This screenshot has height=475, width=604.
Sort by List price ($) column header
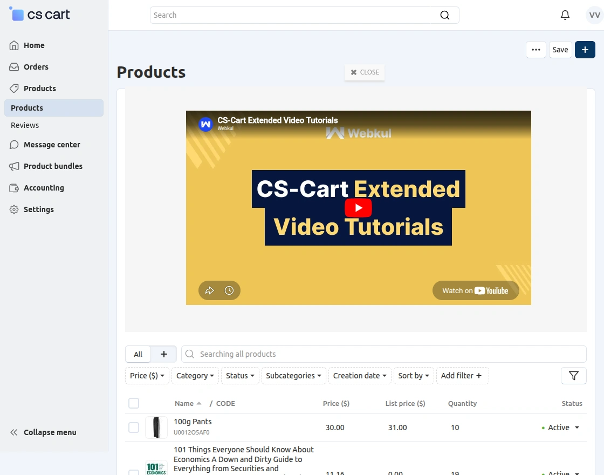[x=405, y=403]
